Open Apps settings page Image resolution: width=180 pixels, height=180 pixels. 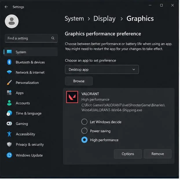click(31, 93)
